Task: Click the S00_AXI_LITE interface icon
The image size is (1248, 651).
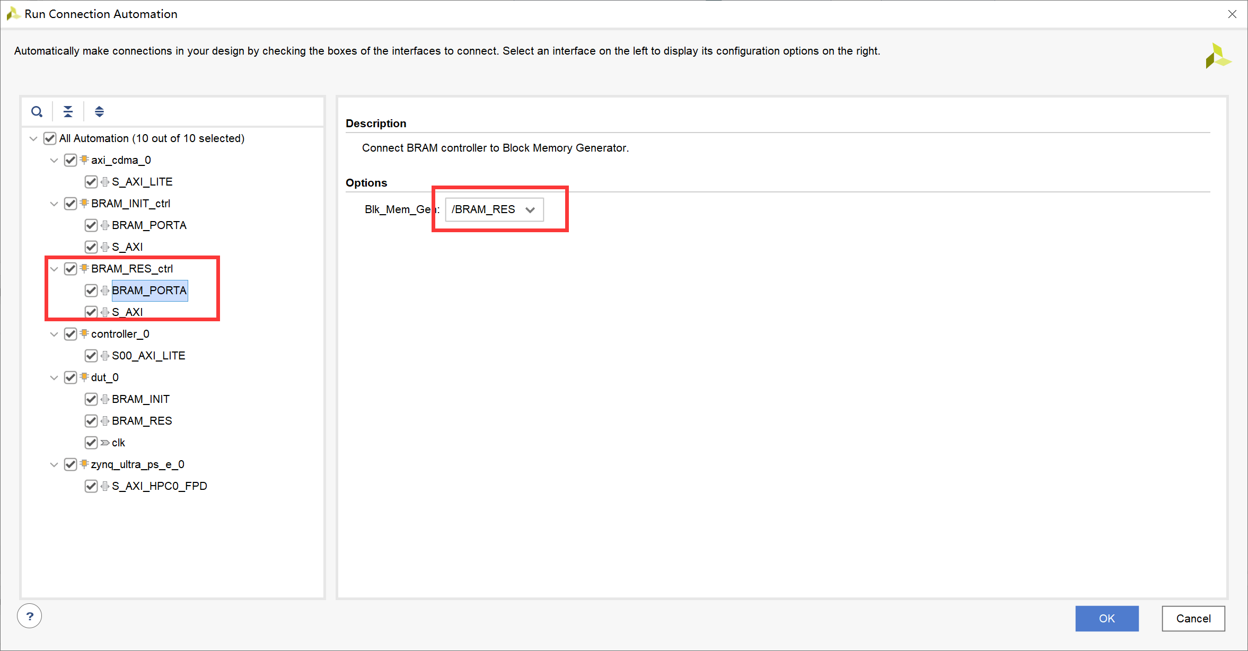Action: [105, 356]
